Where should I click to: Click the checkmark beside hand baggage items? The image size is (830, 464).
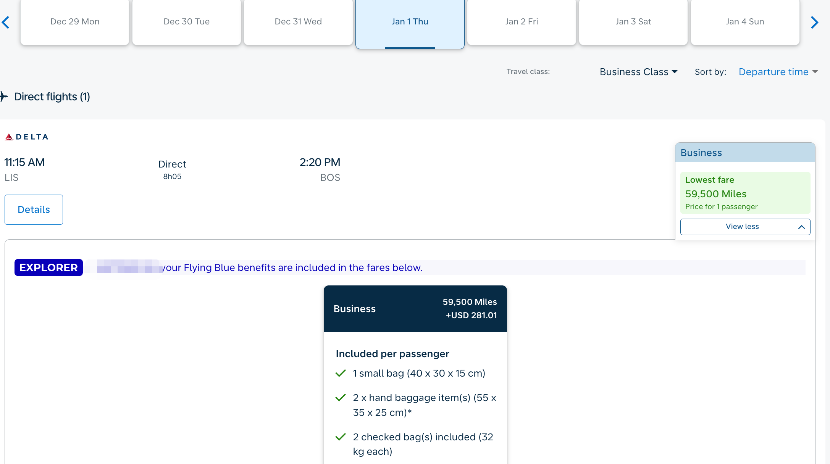340,398
